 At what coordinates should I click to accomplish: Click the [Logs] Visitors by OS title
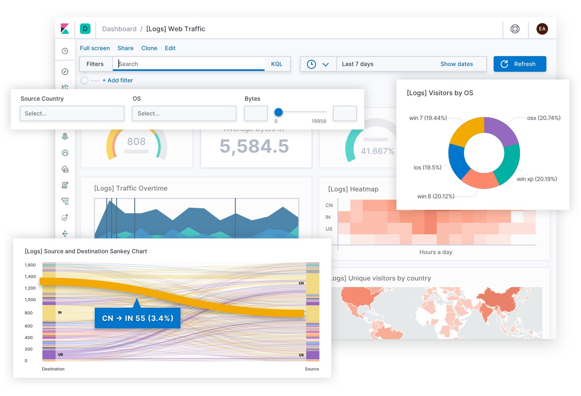pyautogui.click(x=440, y=93)
